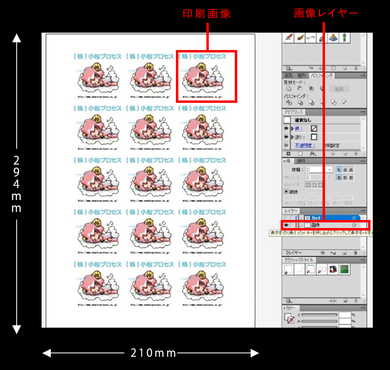This screenshot has width=390, height=370.
Task: Delete symbol with Symbols panel trash icon
Action: (356, 68)
